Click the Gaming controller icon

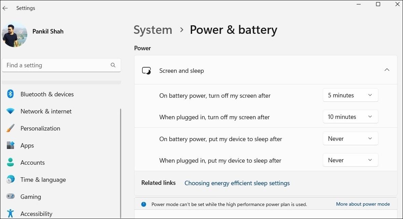click(10, 196)
